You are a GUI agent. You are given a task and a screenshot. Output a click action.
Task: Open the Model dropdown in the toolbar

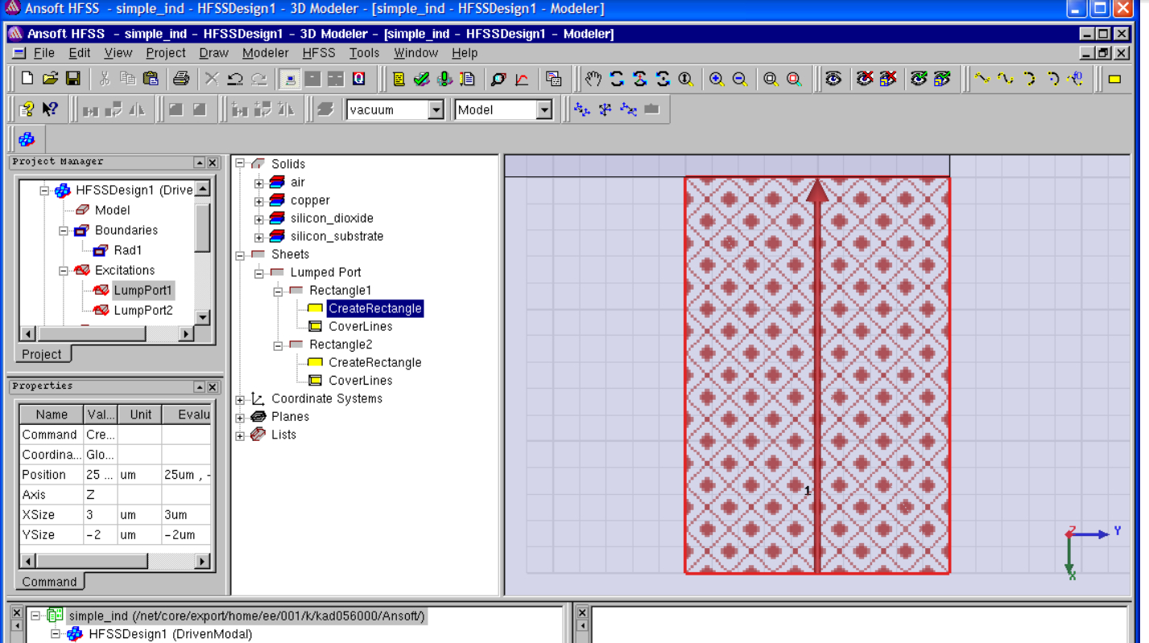click(x=544, y=109)
